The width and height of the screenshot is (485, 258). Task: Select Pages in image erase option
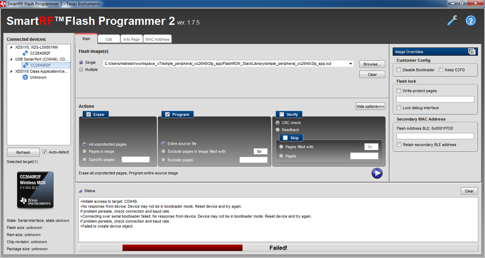[x=85, y=151]
